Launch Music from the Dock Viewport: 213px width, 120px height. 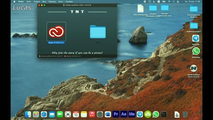tap(92, 114)
